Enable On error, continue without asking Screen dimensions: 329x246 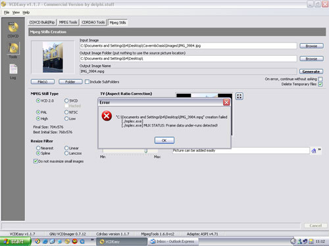tap(320, 79)
